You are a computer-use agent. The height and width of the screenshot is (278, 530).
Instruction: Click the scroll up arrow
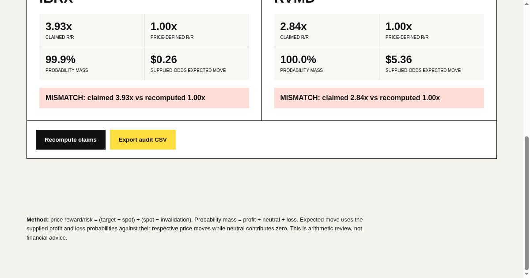pos(526,3)
